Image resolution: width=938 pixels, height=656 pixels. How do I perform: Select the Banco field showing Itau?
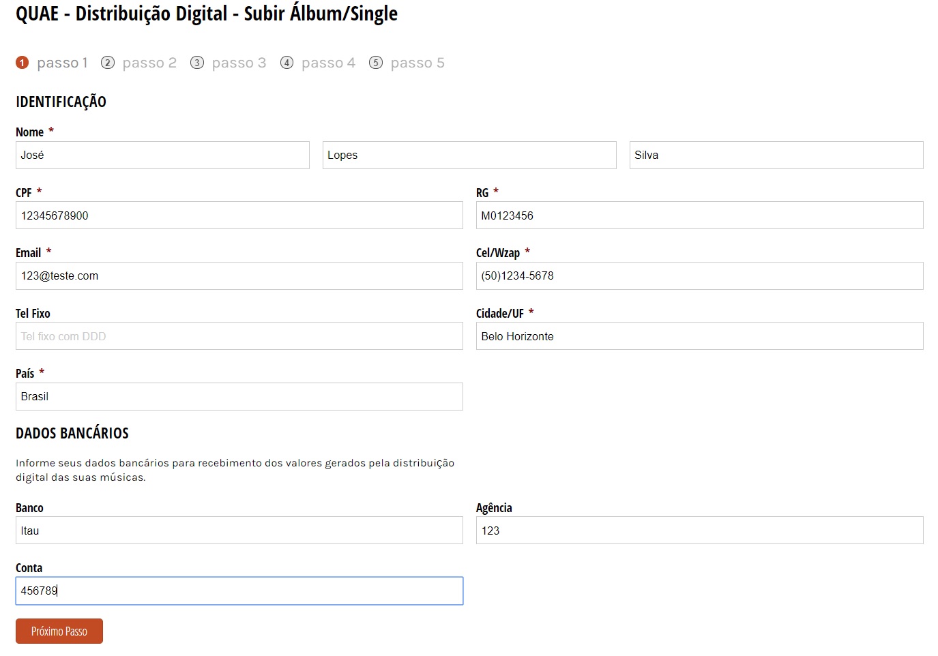(x=239, y=531)
